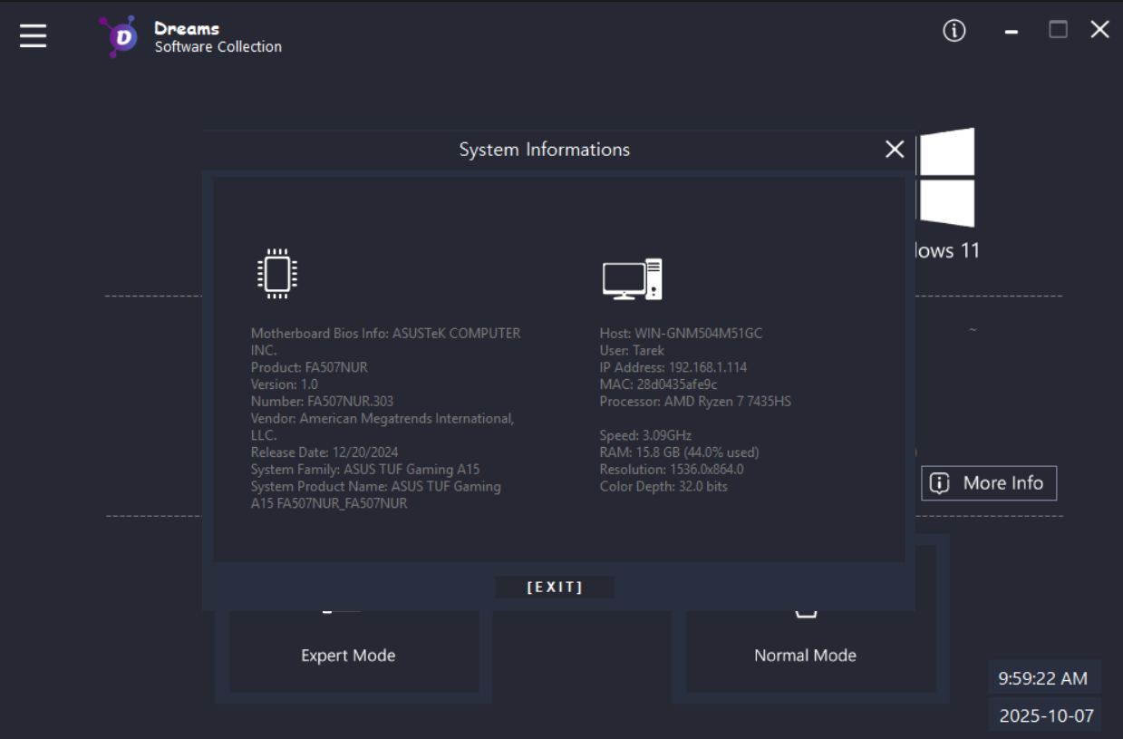Close the System Informations dialog
Image resolution: width=1123 pixels, height=739 pixels.
point(895,150)
